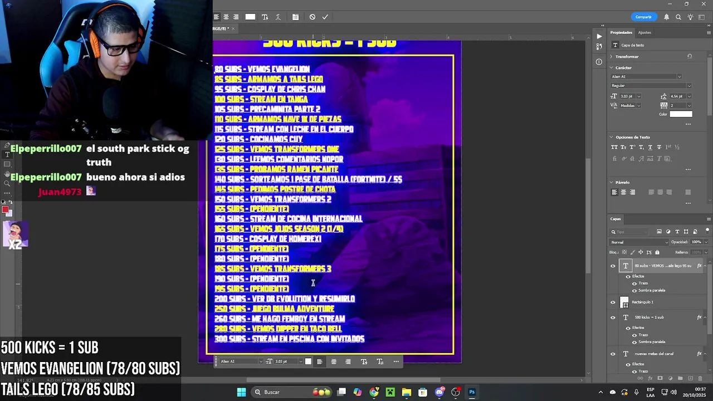Image resolution: width=713 pixels, height=401 pixels.
Task: Open the 3.03 pt font size dropdown
Action: (x=638, y=96)
